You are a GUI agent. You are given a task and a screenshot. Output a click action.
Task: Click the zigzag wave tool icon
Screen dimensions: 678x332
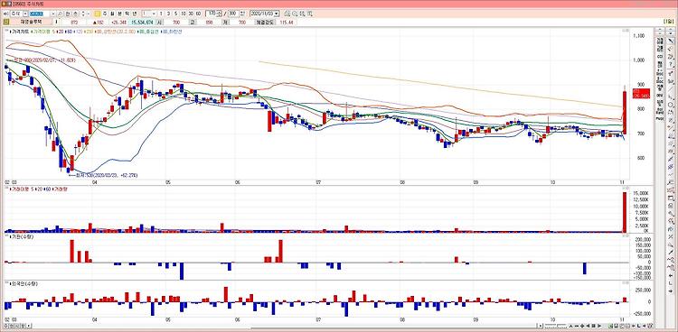[671, 259]
